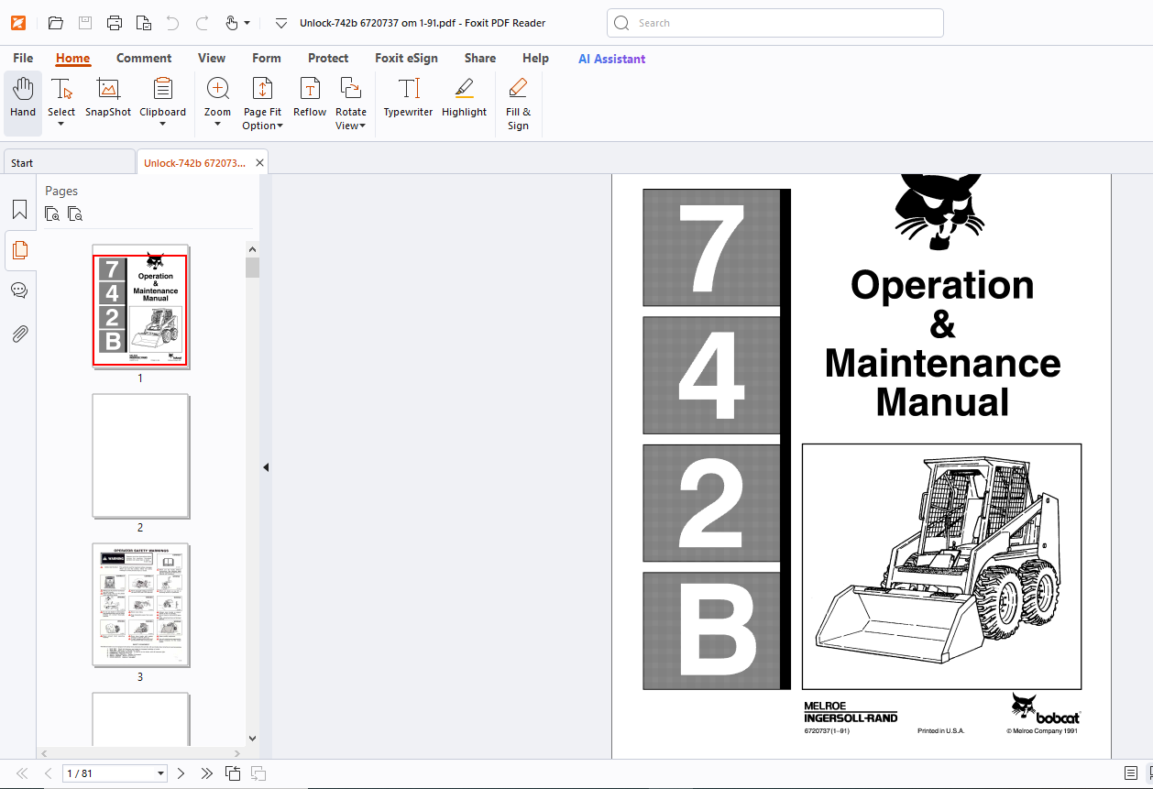Image resolution: width=1153 pixels, height=789 pixels.
Task: Switch to the Home ribbon tab
Action: point(72,58)
